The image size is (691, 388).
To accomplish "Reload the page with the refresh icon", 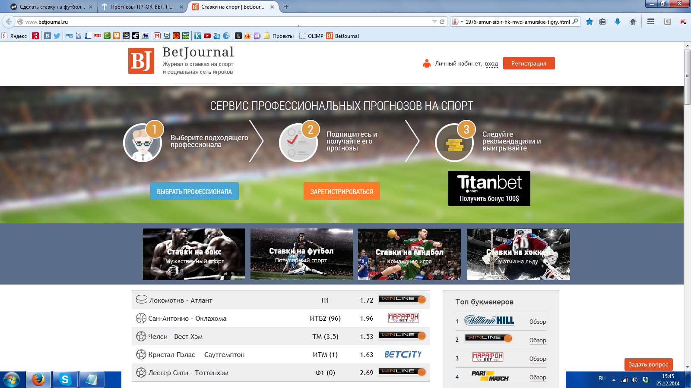I will [x=442, y=22].
